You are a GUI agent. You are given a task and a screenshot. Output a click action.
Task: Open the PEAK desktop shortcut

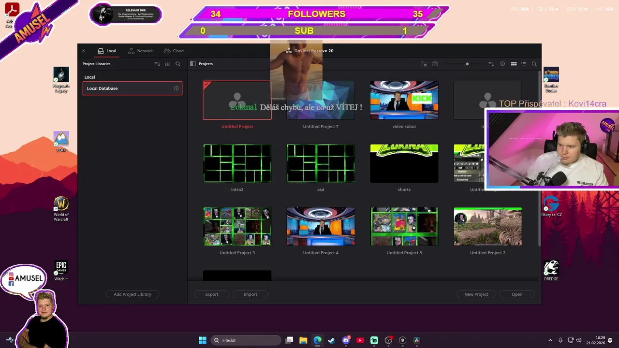click(x=61, y=142)
